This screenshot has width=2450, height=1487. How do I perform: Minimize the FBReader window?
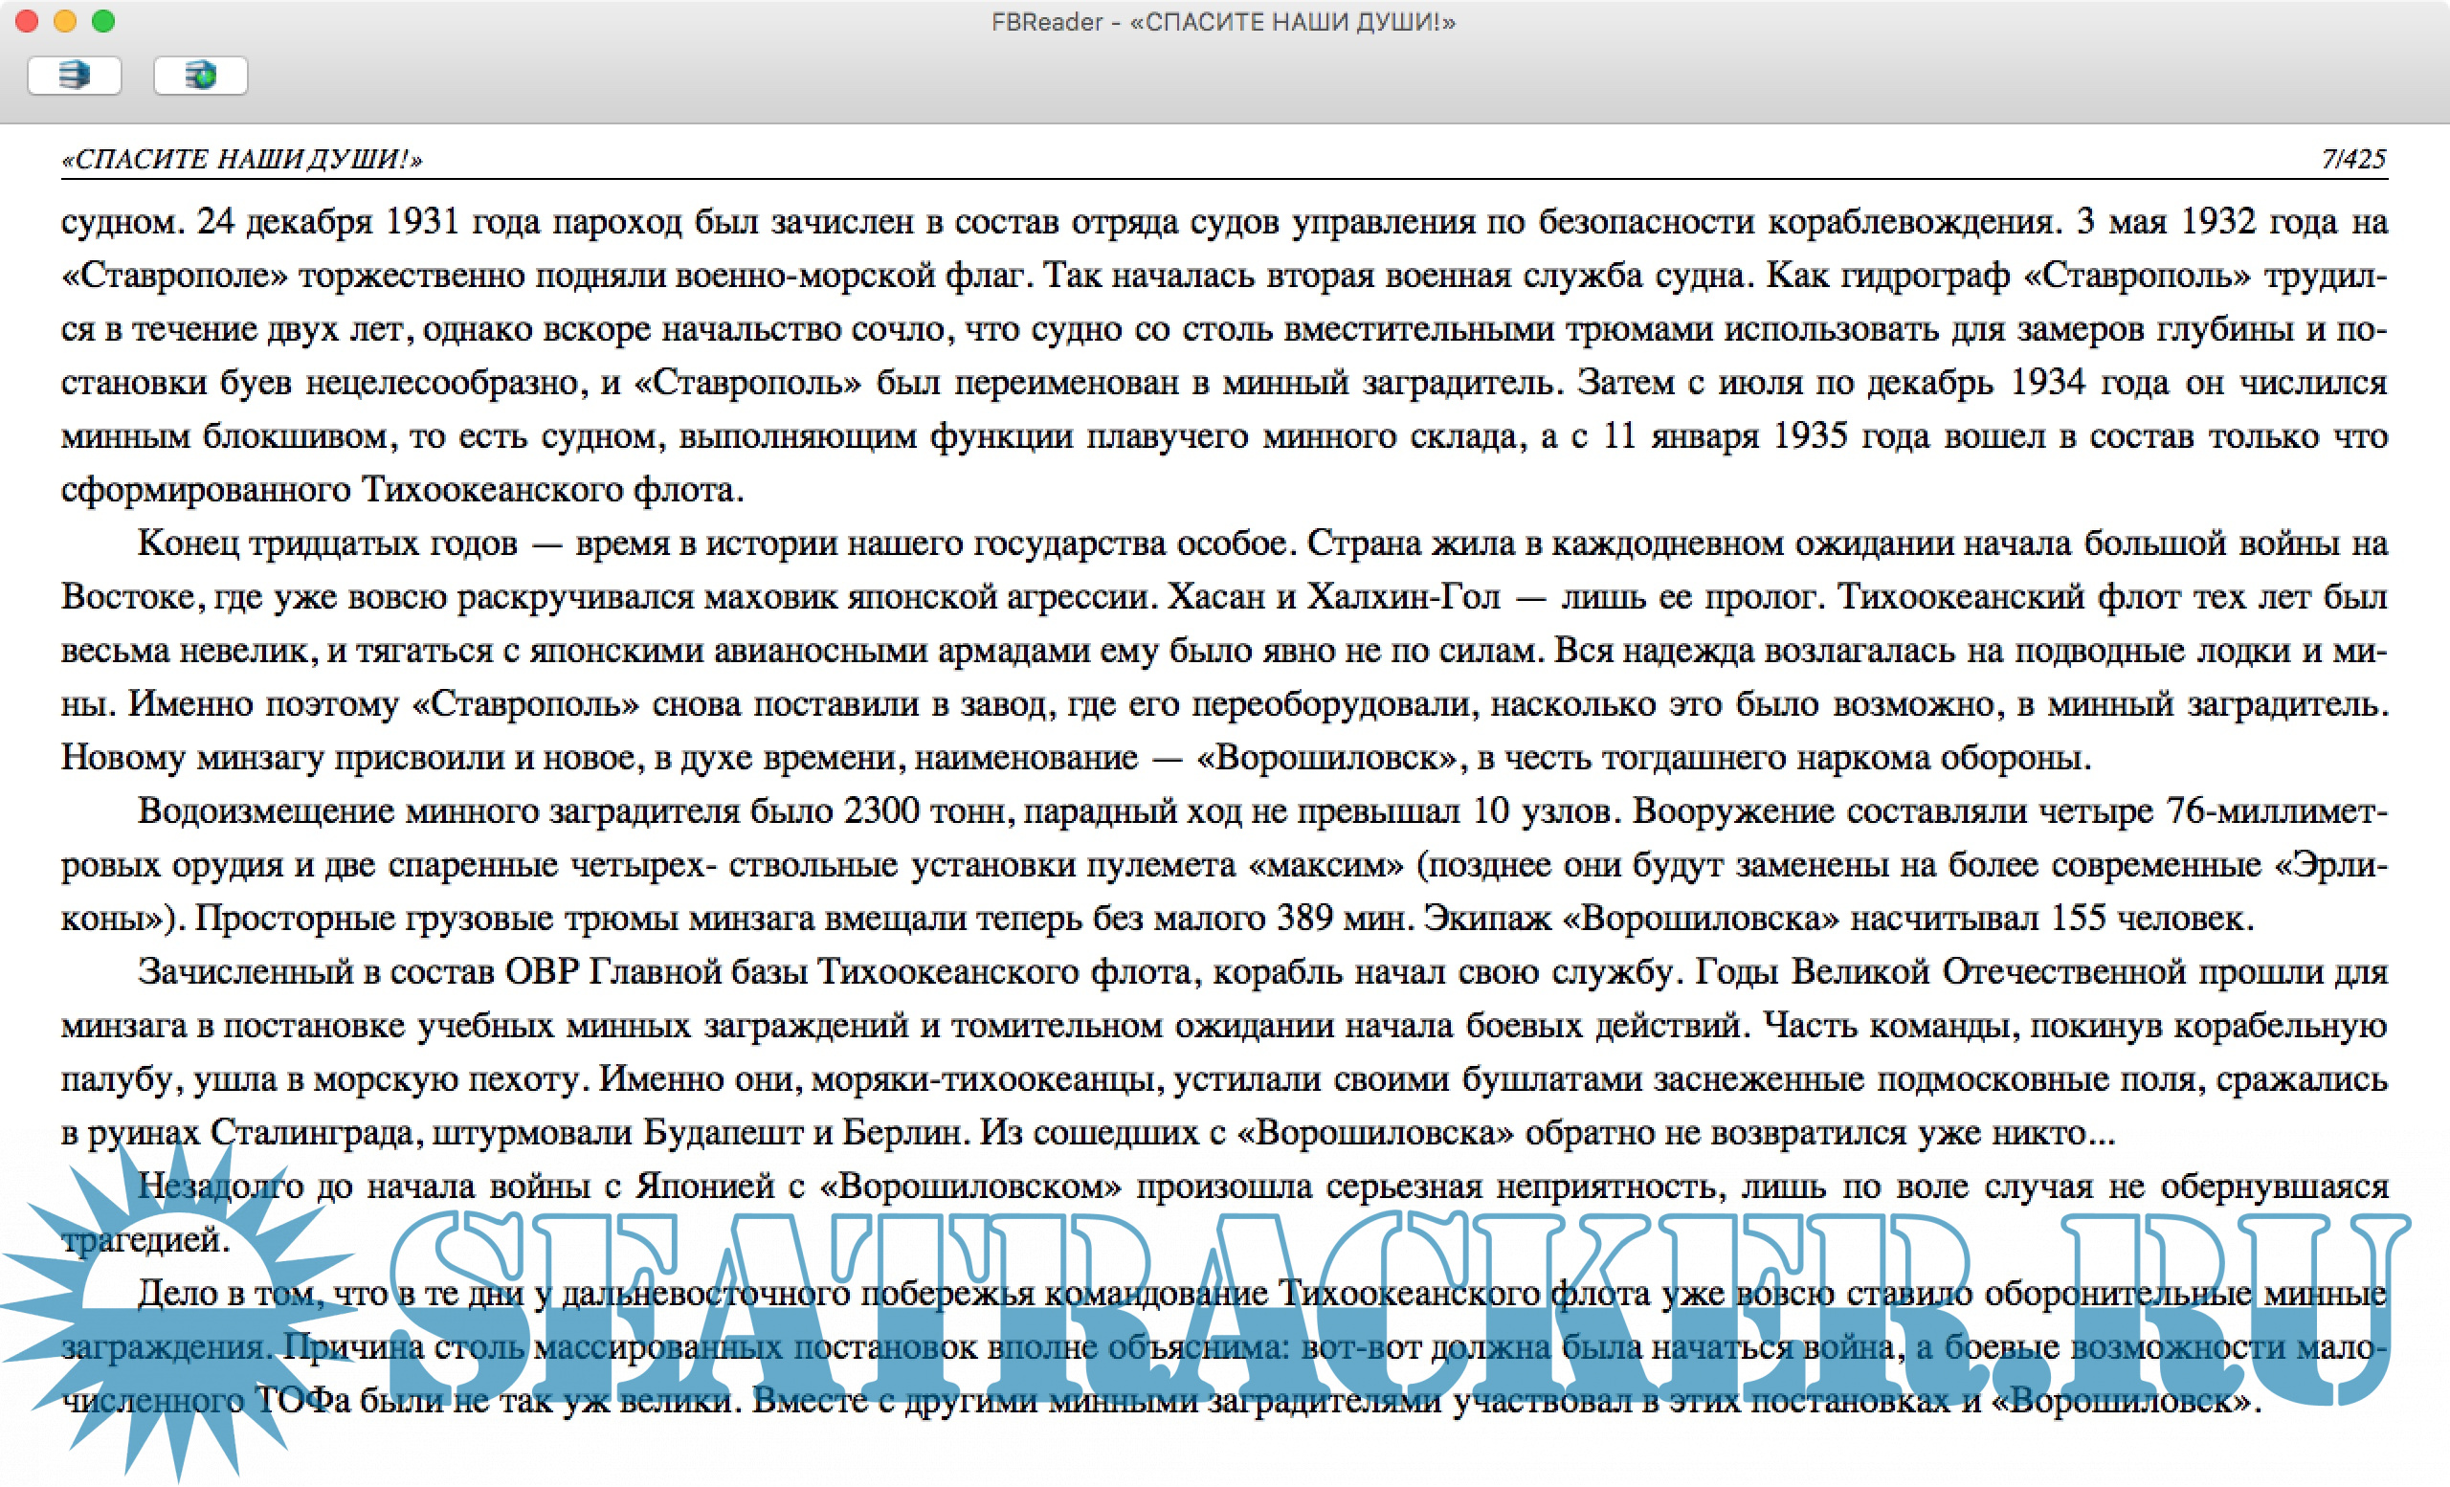65,21
